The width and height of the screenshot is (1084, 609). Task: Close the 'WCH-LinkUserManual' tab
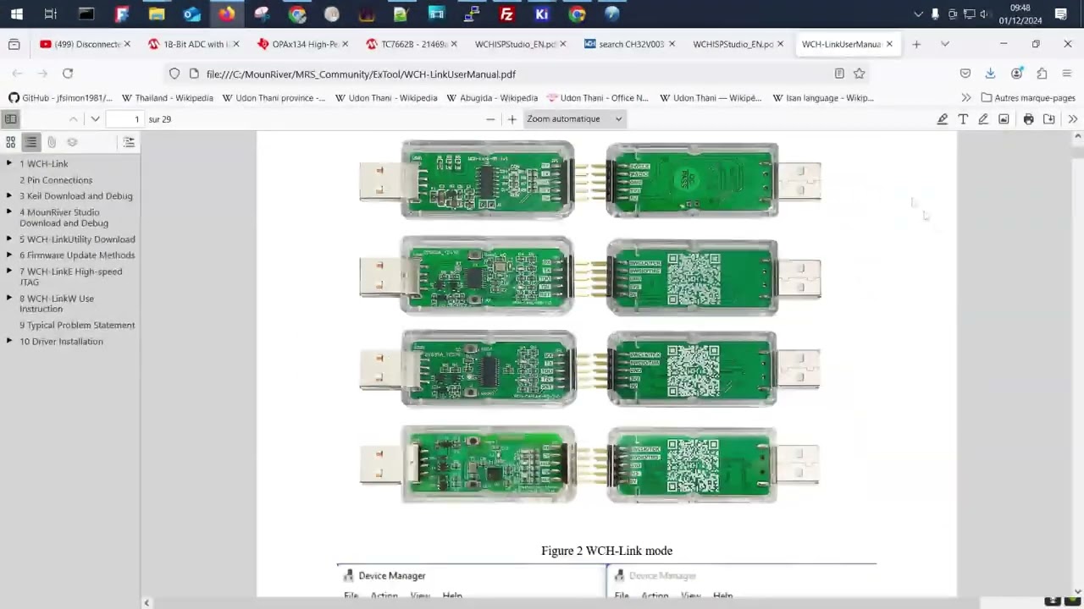coord(889,44)
